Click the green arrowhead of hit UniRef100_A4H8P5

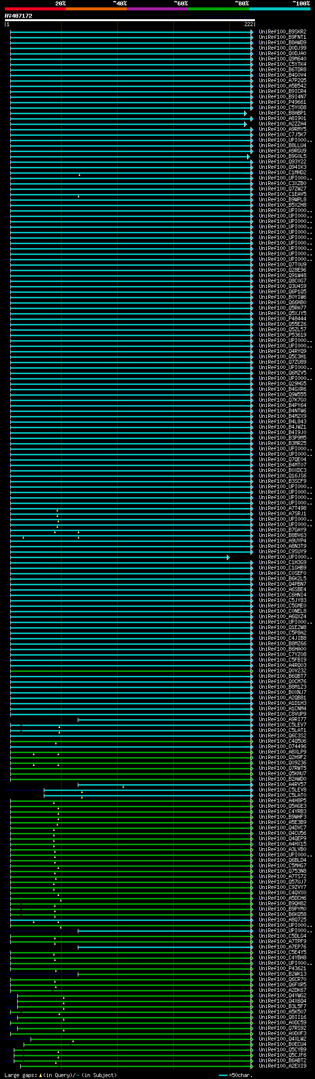(252, 801)
